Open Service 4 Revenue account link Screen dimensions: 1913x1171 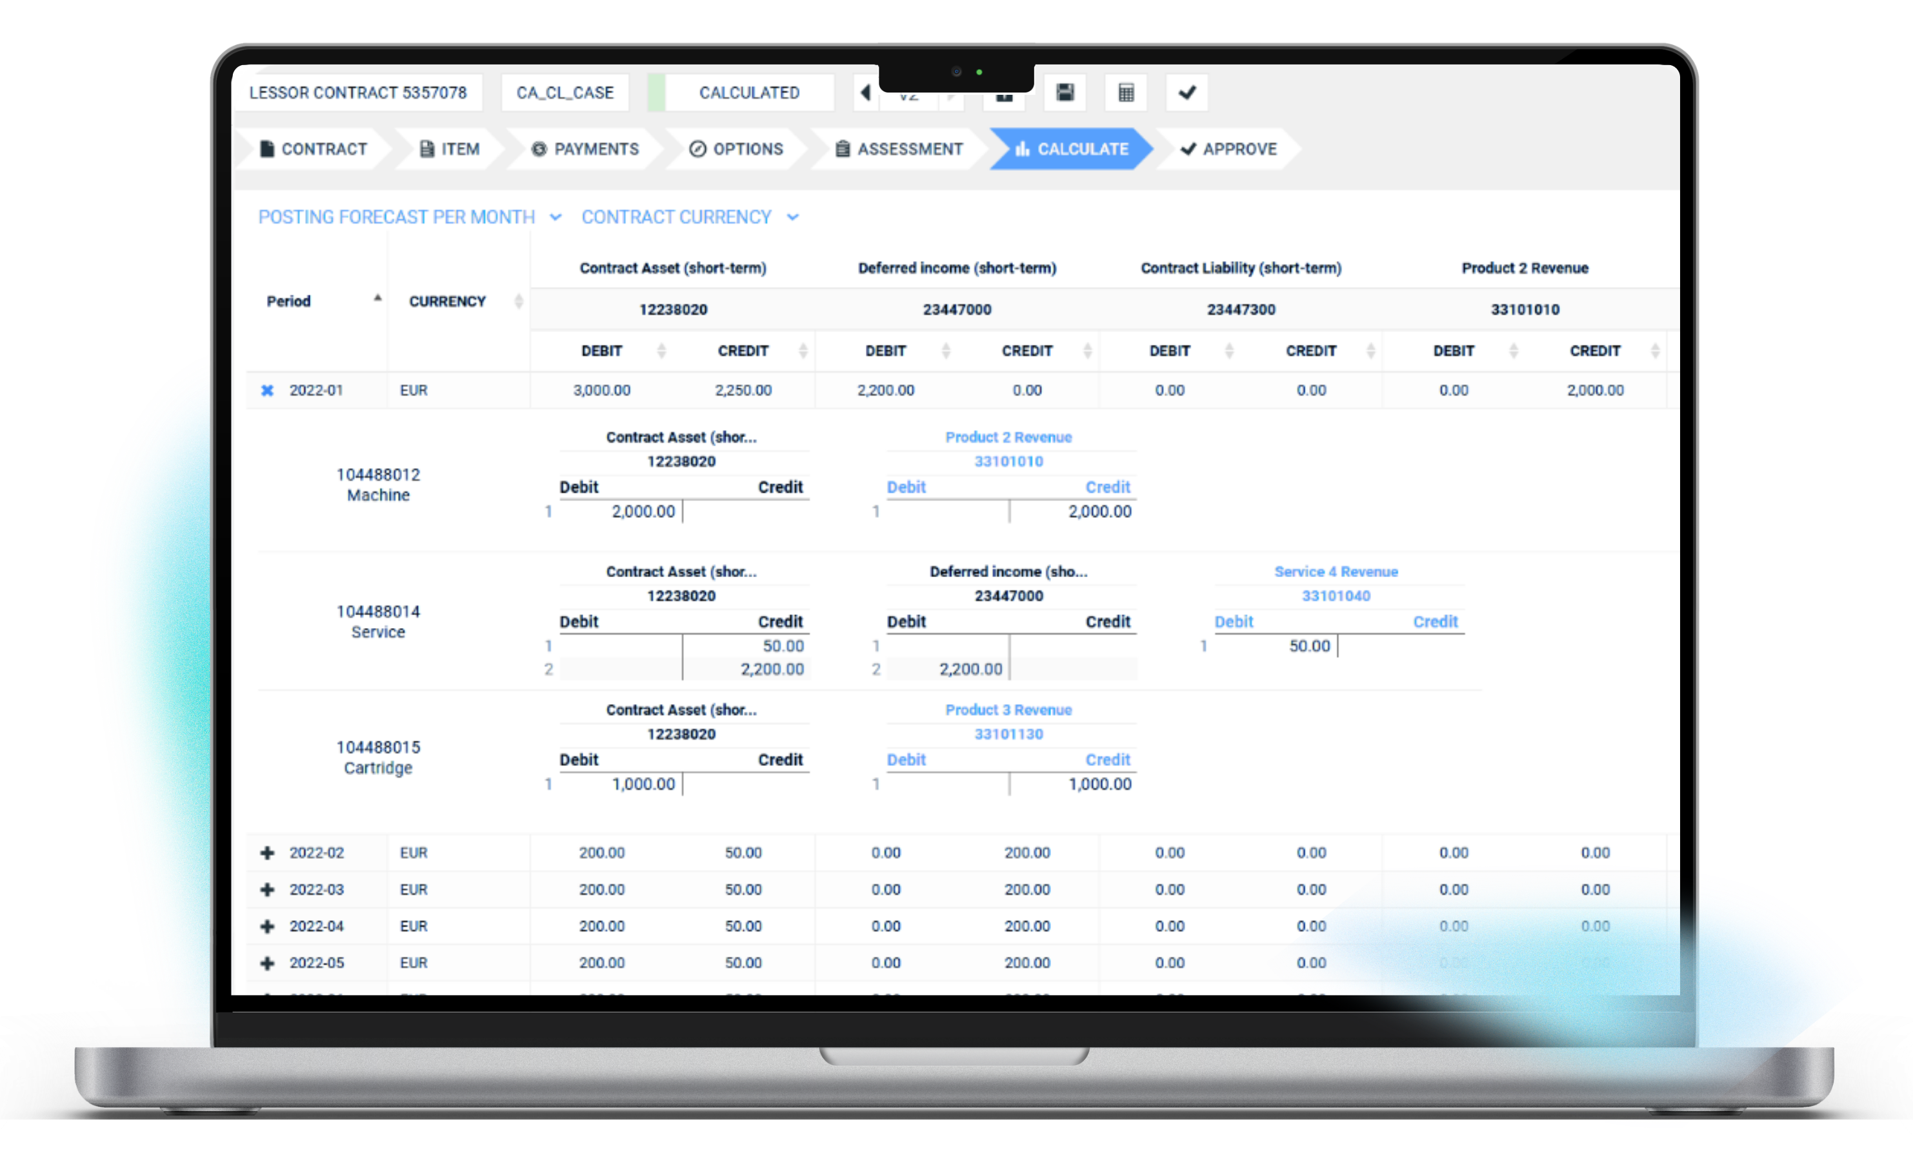pos(1336,572)
